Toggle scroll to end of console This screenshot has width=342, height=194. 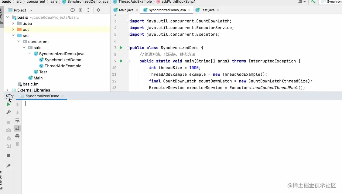click(x=17, y=128)
